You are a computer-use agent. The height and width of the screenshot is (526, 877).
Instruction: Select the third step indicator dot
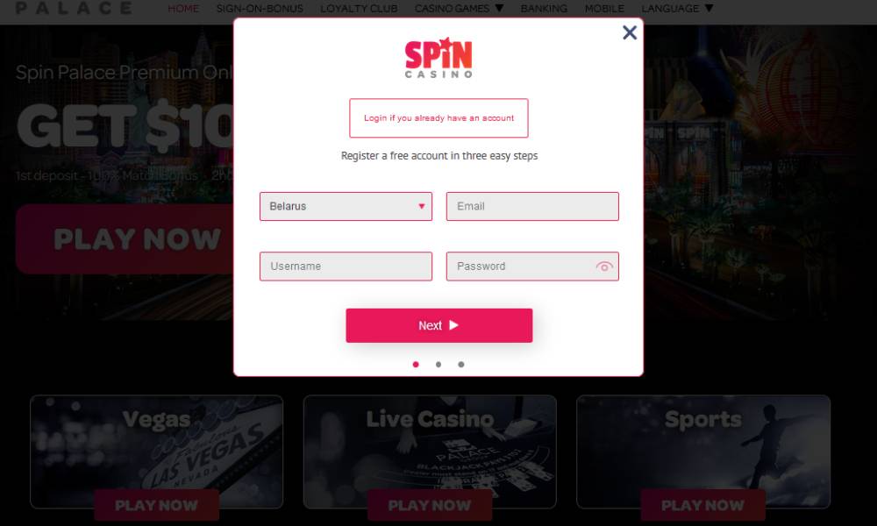(461, 365)
